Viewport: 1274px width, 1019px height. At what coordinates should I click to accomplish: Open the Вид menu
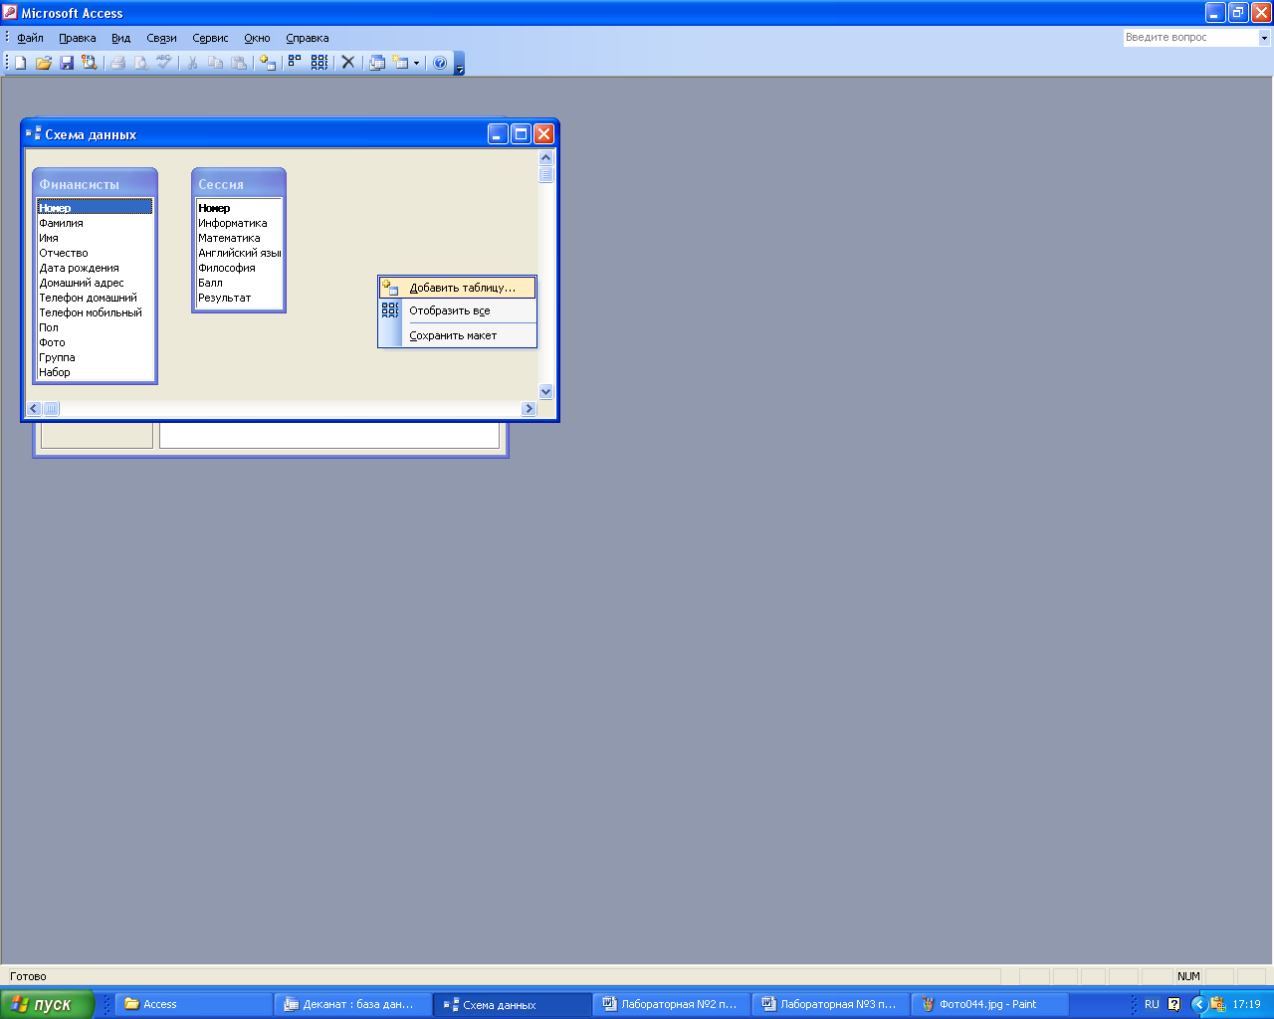coord(120,38)
